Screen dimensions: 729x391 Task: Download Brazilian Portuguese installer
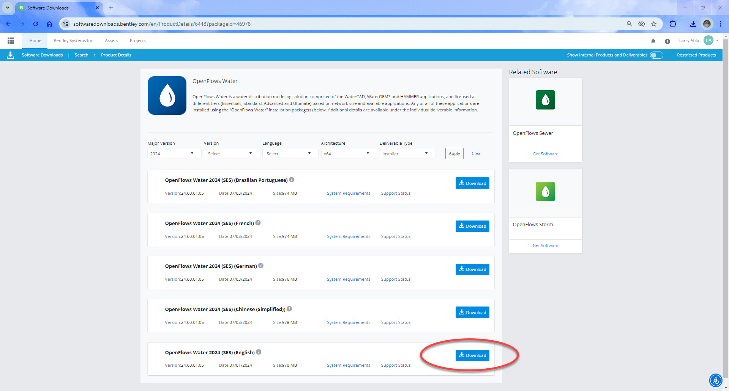pyautogui.click(x=472, y=183)
